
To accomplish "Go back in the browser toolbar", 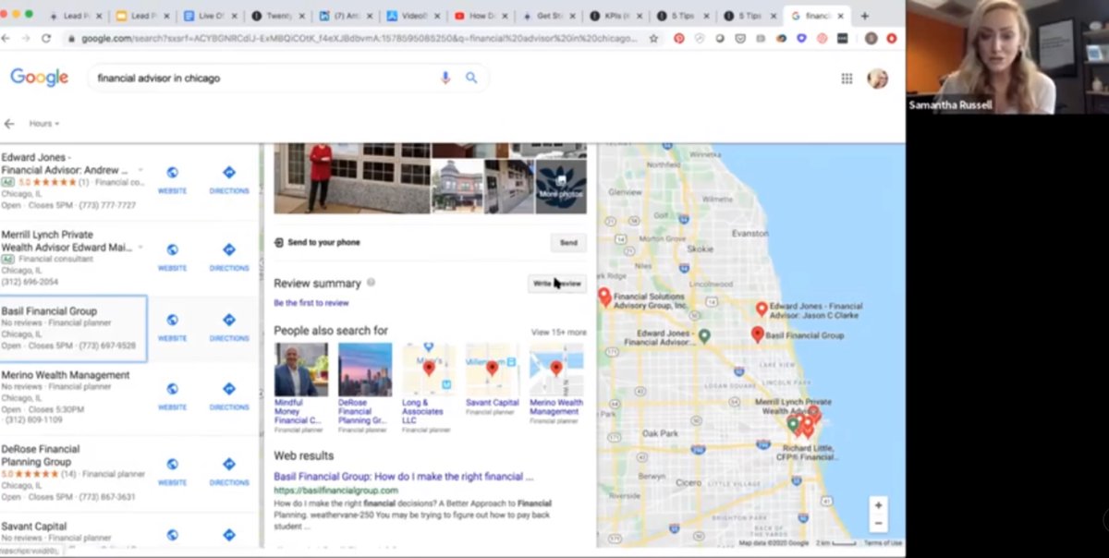I will [6, 38].
